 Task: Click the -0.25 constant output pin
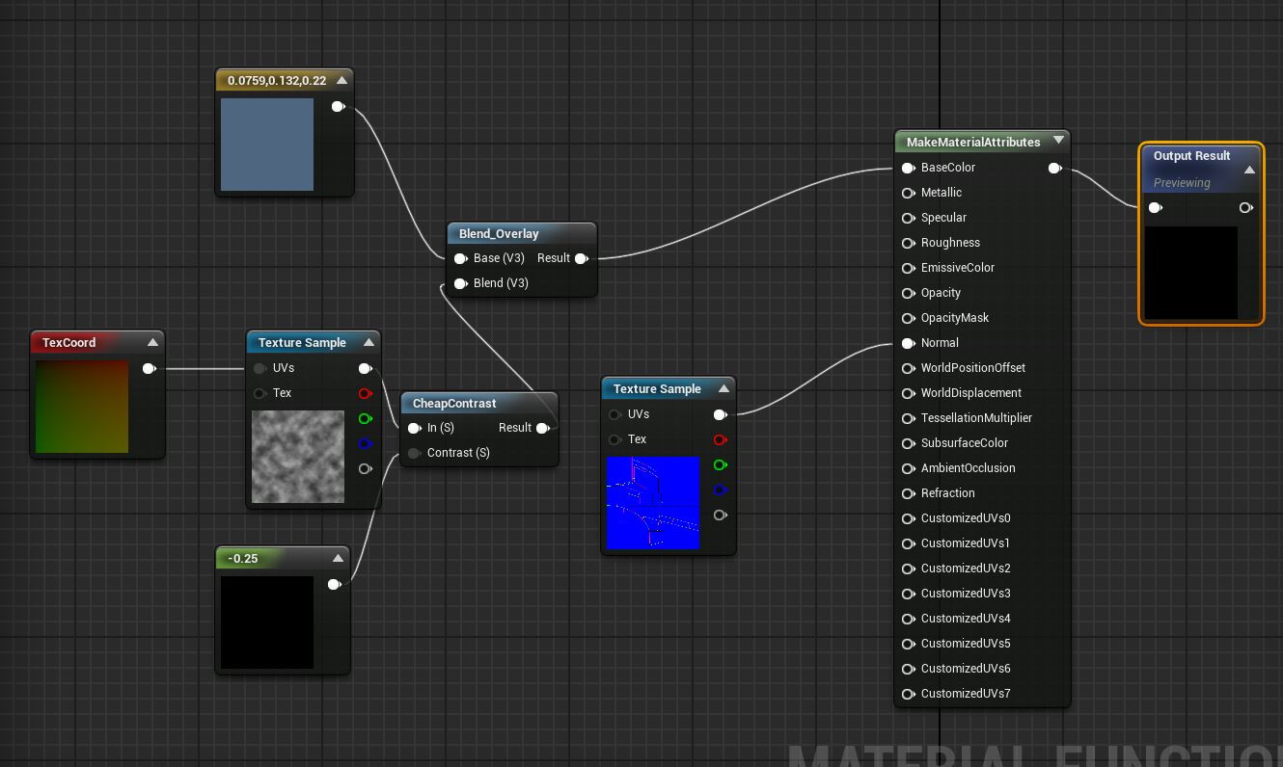tap(334, 584)
